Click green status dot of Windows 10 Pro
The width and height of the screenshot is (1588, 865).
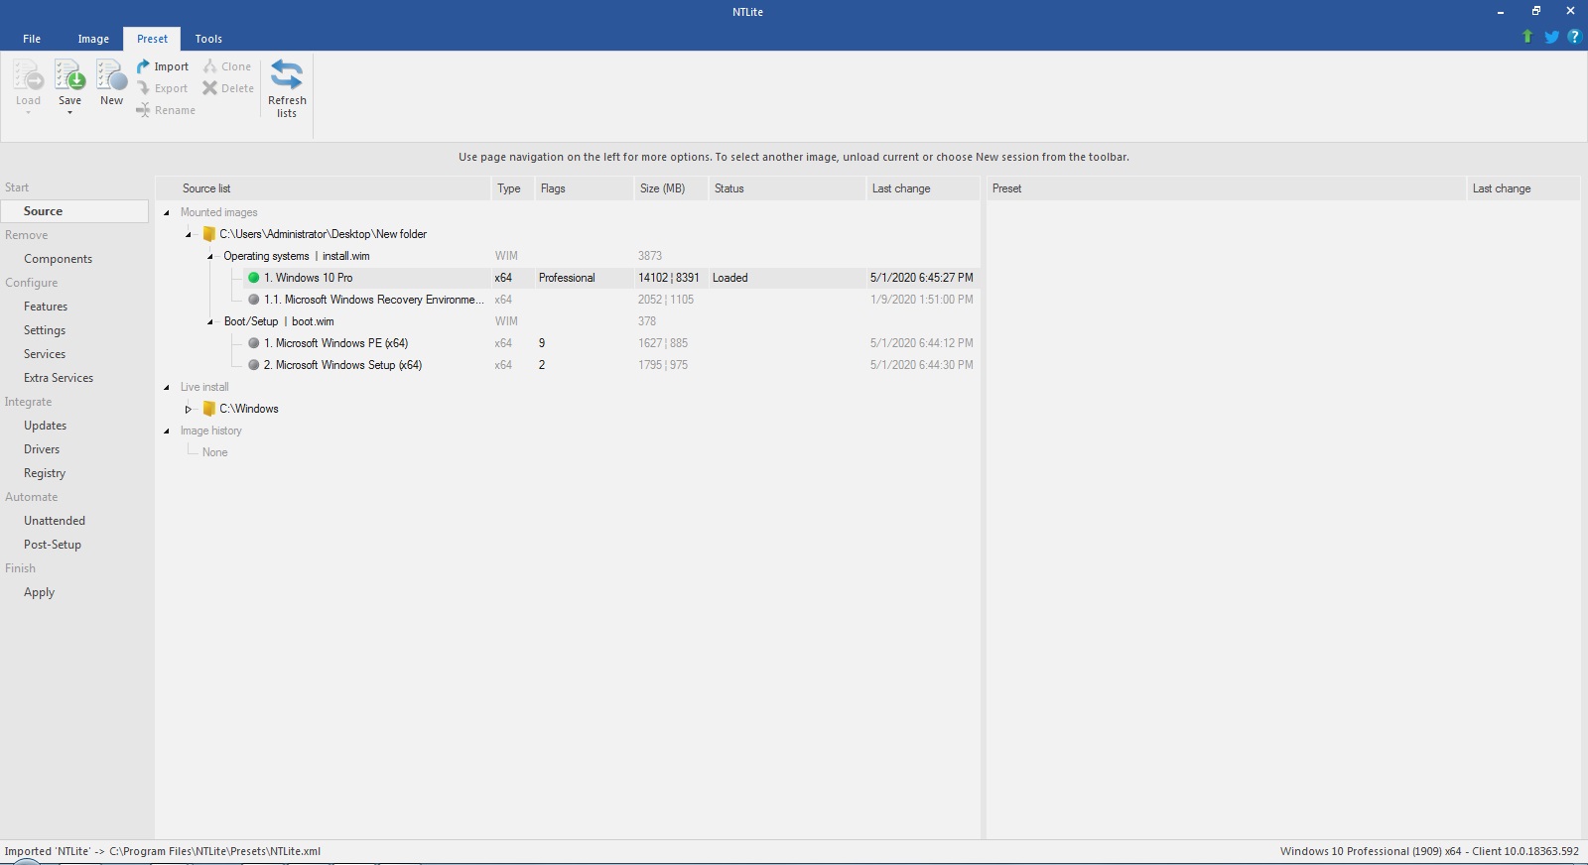253,278
